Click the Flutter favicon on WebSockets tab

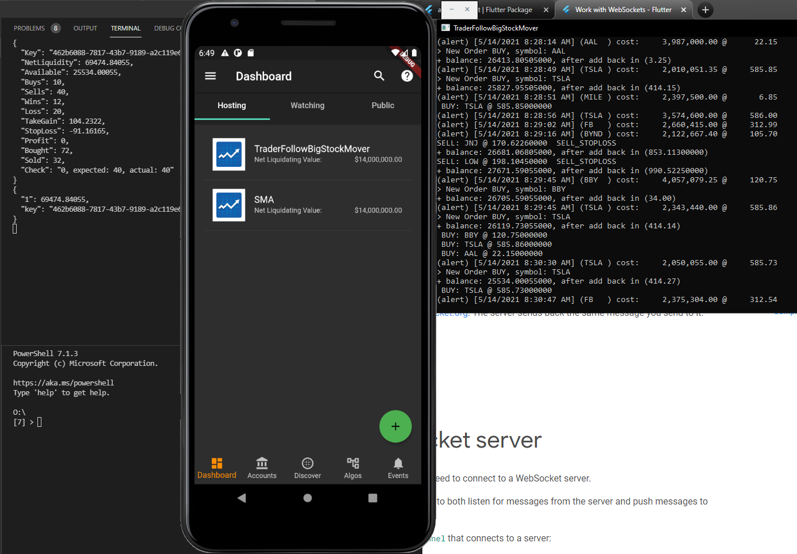click(566, 10)
